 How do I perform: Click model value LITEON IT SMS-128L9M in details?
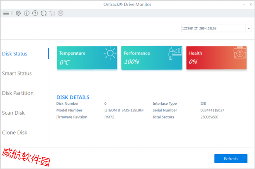pos(124,110)
